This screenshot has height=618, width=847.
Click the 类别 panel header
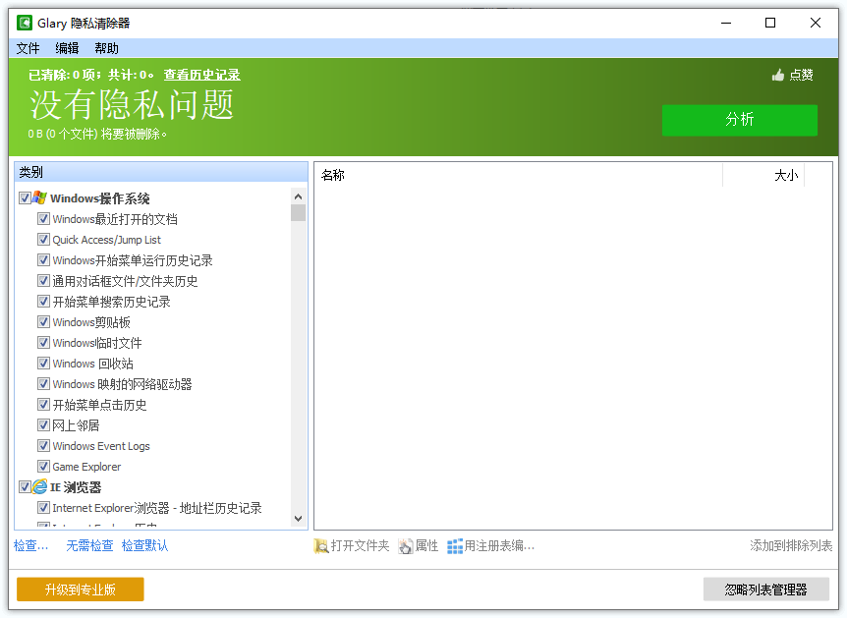click(x=161, y=172)
